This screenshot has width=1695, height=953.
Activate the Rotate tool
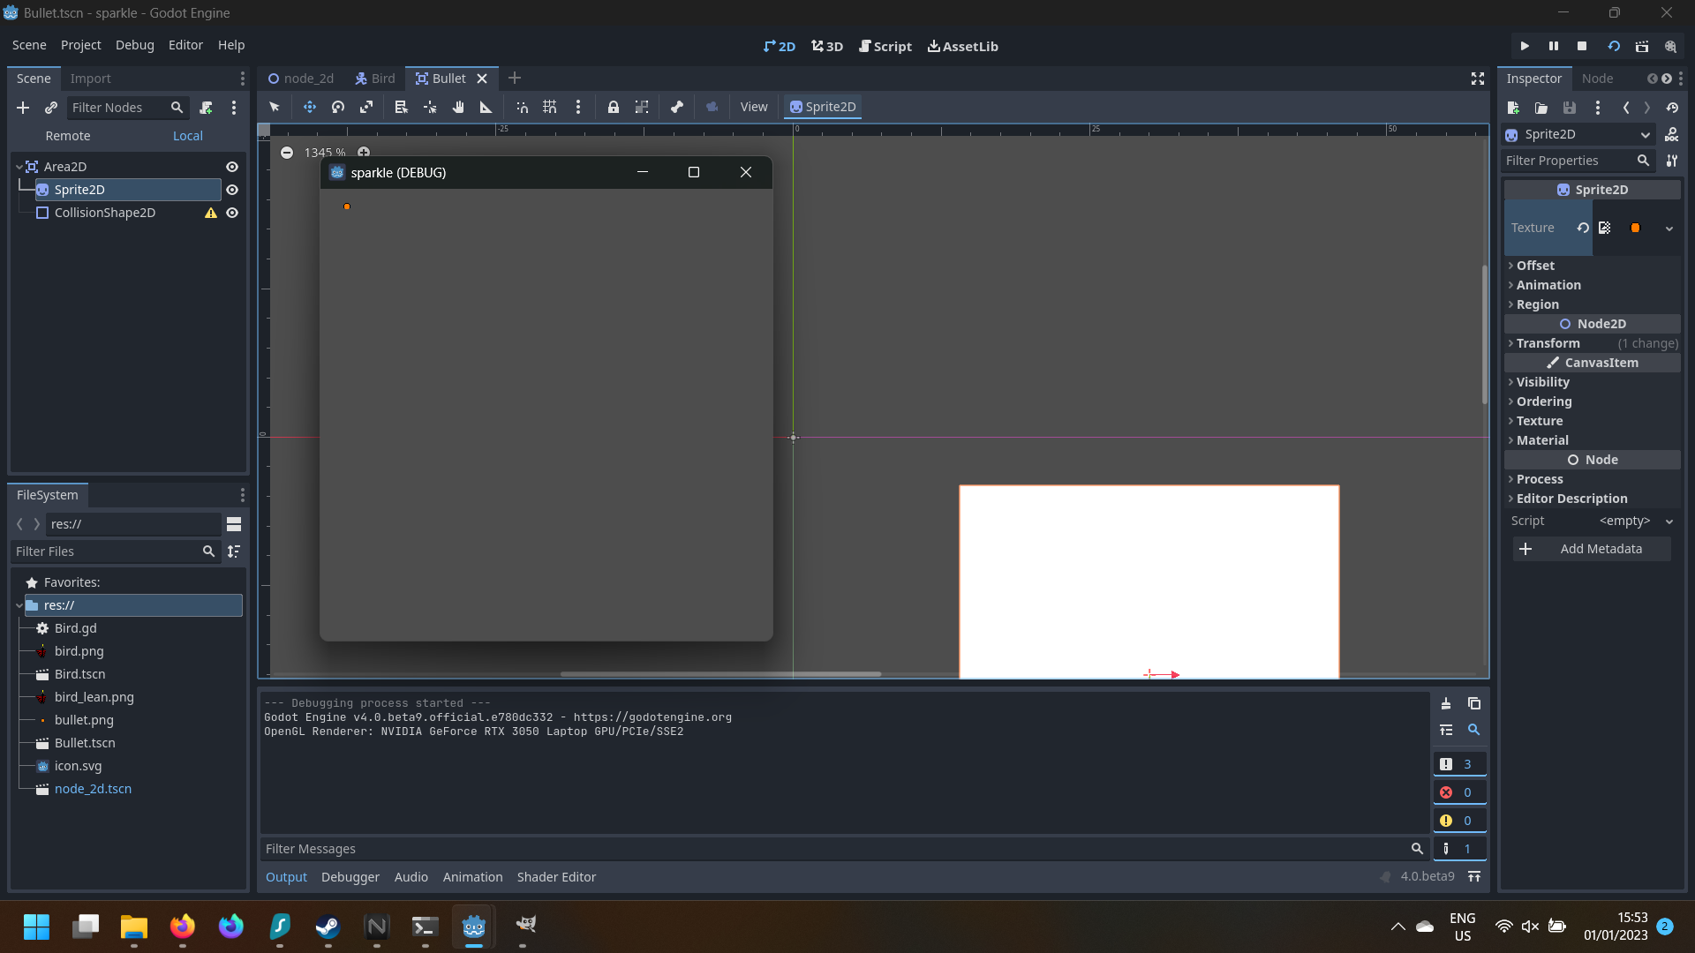coord(337,107)
